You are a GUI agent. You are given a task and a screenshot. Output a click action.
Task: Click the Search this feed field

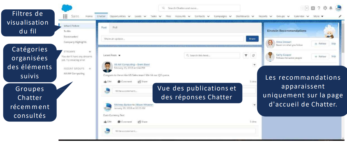pos(212,56)
